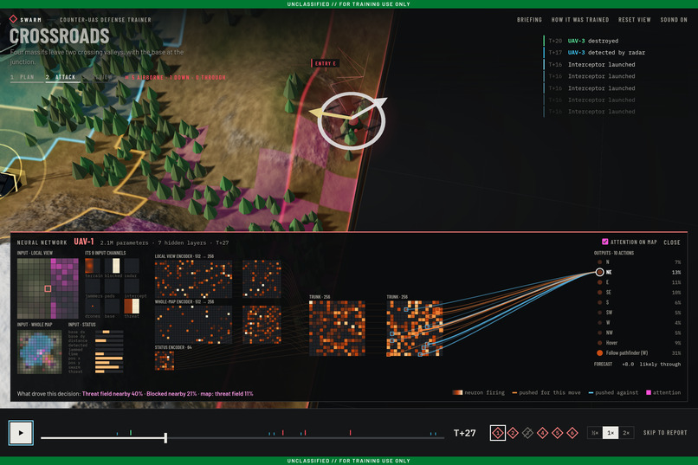The image size is (698, 465).
Task: Click the neuron firing legend swatch
Action: point(457,392)
